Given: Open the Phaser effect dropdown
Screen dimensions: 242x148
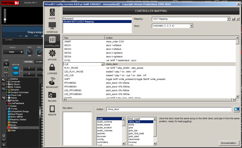Looking at the screenshot, I should coord(13,52).
